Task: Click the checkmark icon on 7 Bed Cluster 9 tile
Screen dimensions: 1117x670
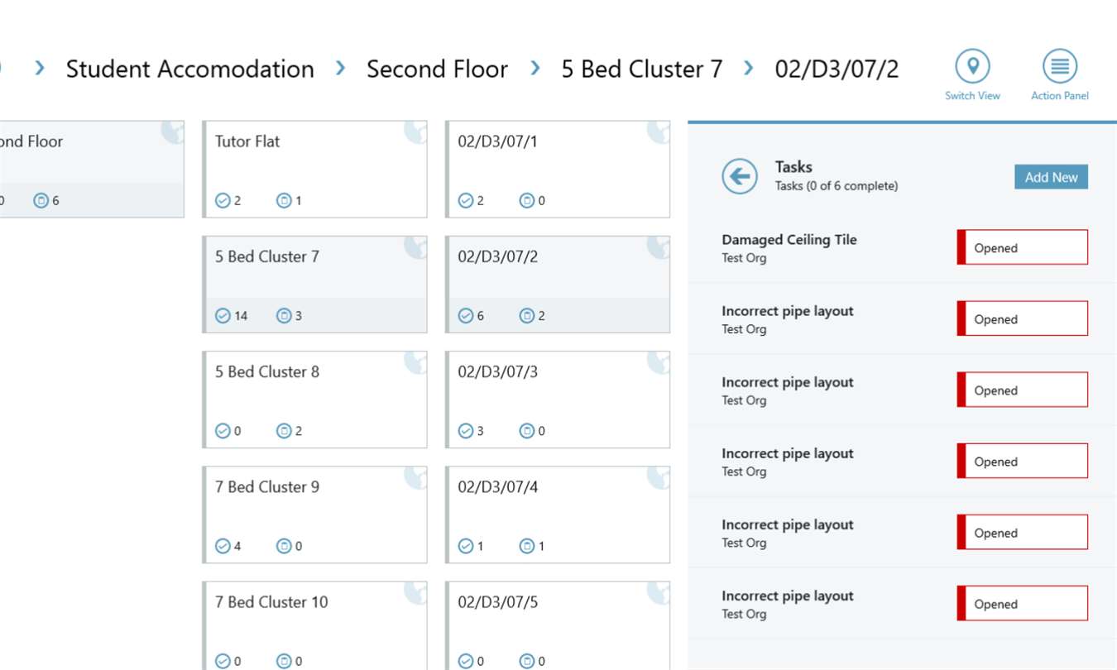Action: (223, 546)
